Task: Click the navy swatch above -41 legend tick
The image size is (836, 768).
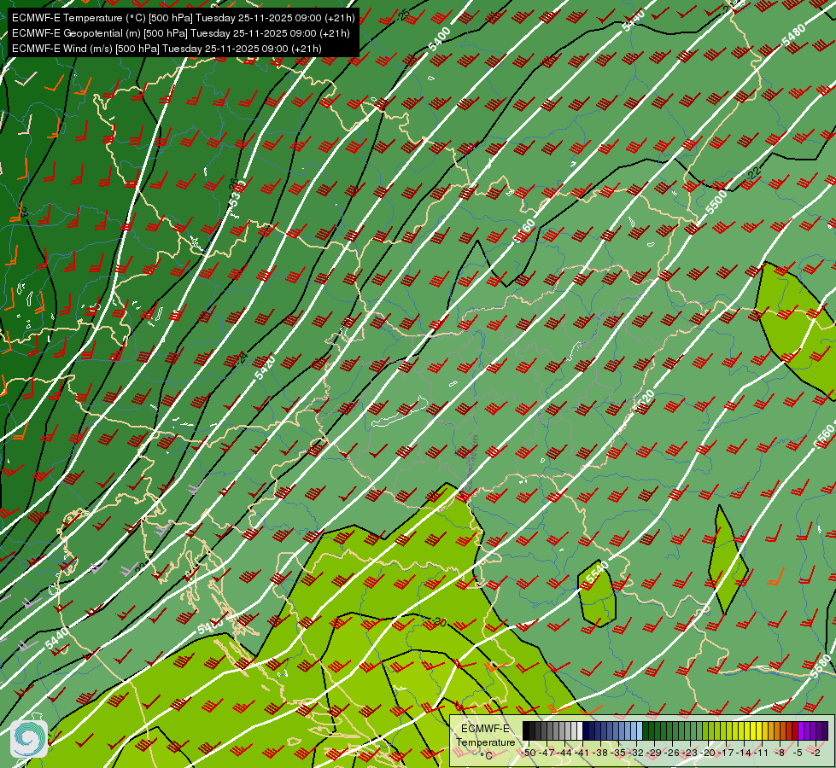Action: click(x=586, y=730)
